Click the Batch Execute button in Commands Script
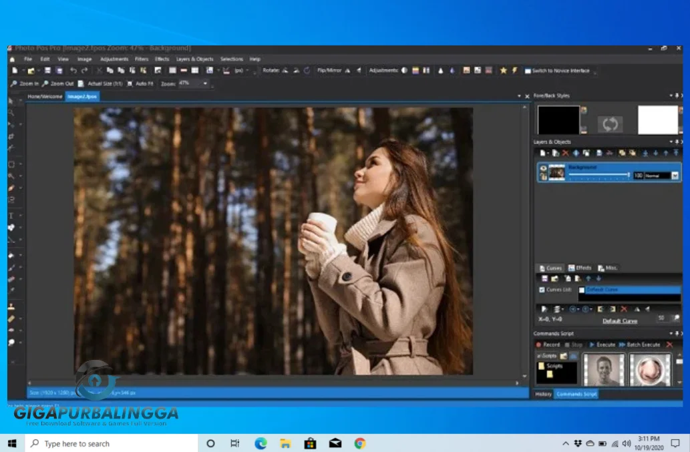The image size is (690, 452). tap(640, 344)
